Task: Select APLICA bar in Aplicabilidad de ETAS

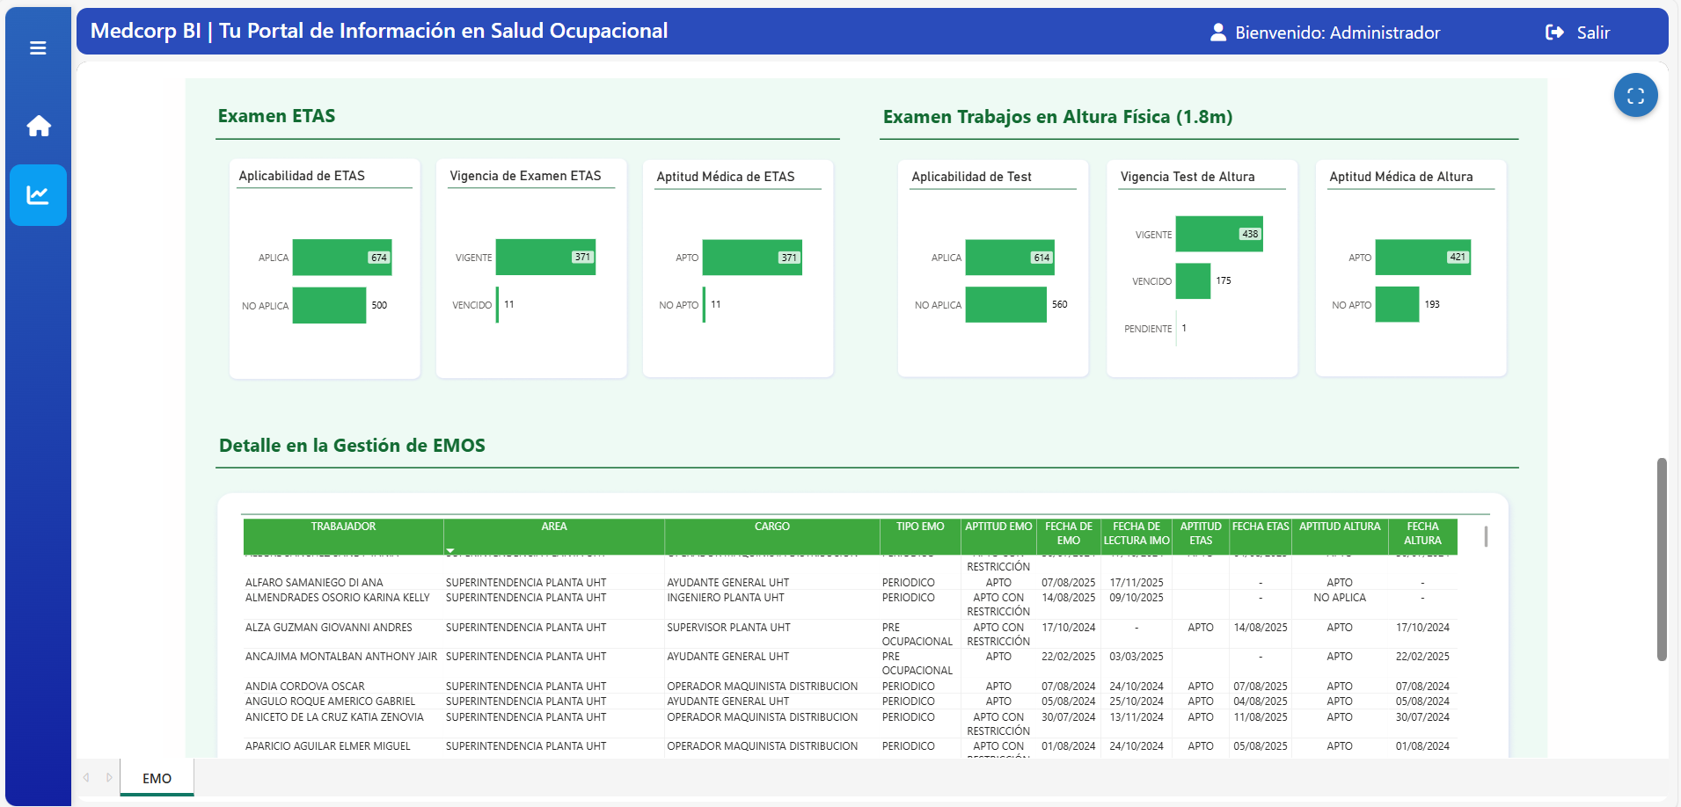Action: [x=341, y=258]
